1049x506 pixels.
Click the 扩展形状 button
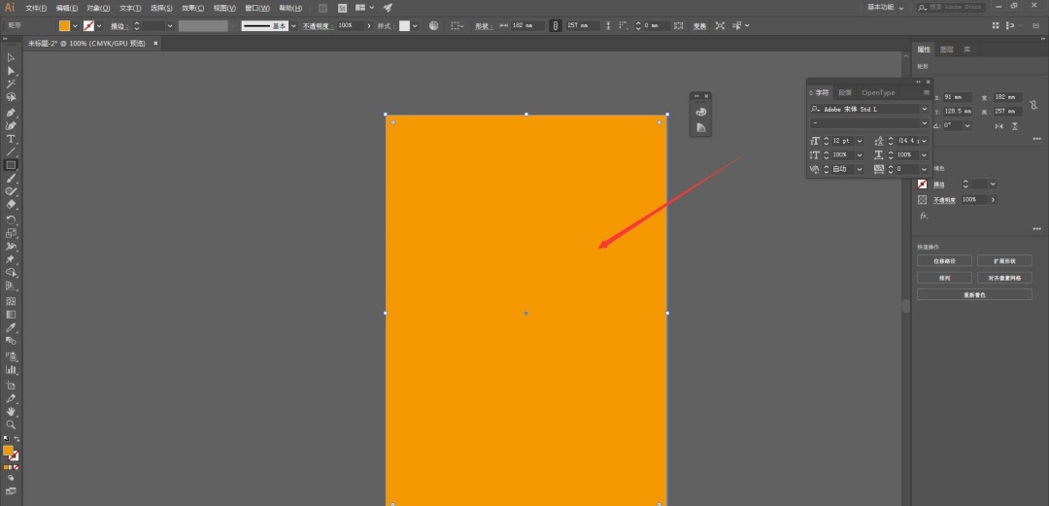(x=1004, y=261)
